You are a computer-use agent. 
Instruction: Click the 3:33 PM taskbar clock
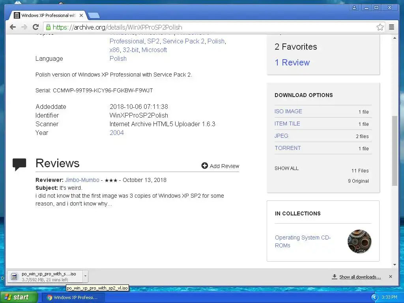[389, 297]
